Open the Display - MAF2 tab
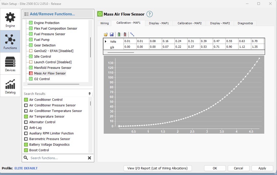This screenshot has width=277, height=175. tap(220, 23)
